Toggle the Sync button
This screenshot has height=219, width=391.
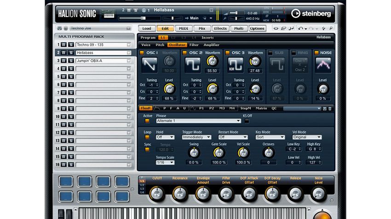[x=147, y=149]
